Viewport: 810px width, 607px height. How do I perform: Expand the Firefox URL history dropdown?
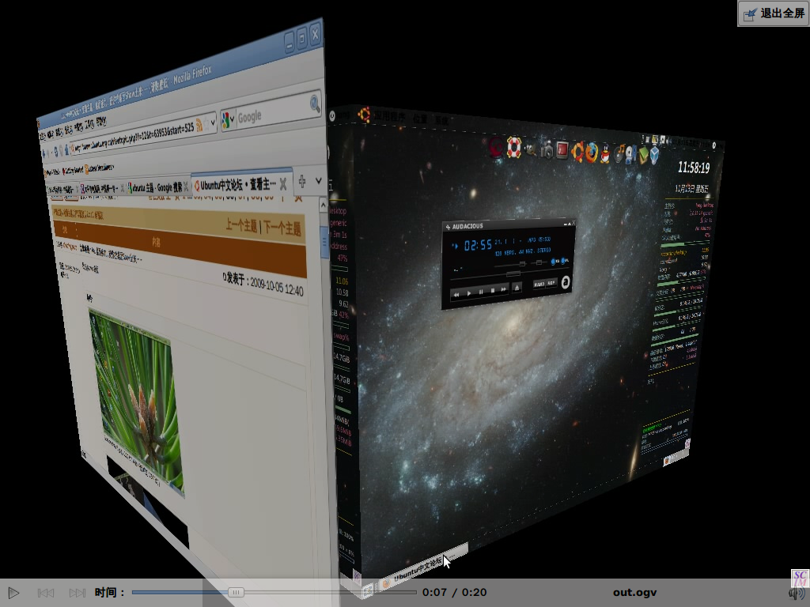point(213,123)
